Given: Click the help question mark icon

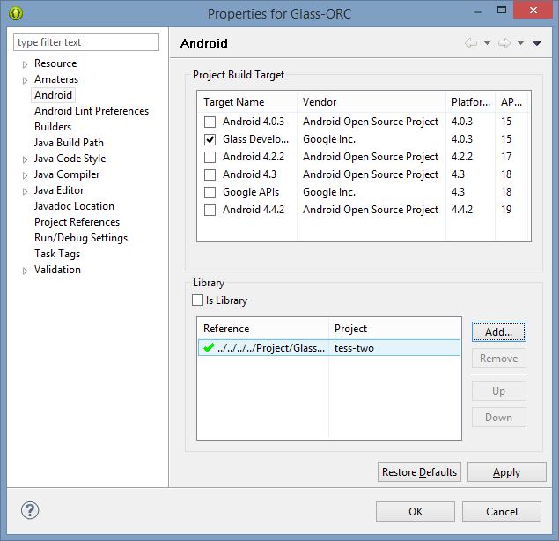Looking at the screenshot, I should click(x=30, y=510).
